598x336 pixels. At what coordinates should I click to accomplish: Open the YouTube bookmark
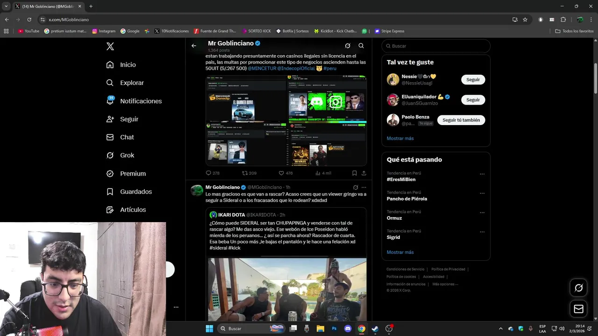pos(28,31)
